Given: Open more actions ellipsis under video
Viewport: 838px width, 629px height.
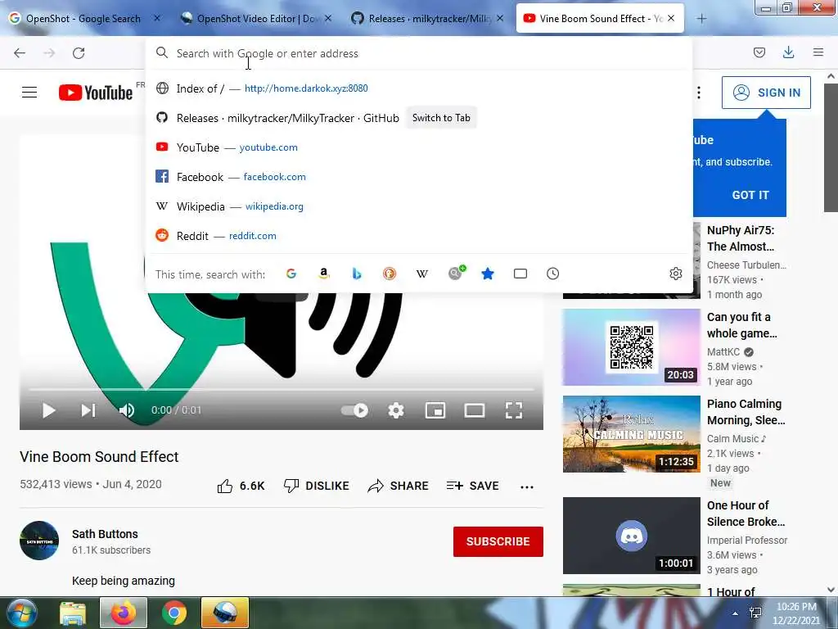Looking at the screenshot, I should (527, 486).
